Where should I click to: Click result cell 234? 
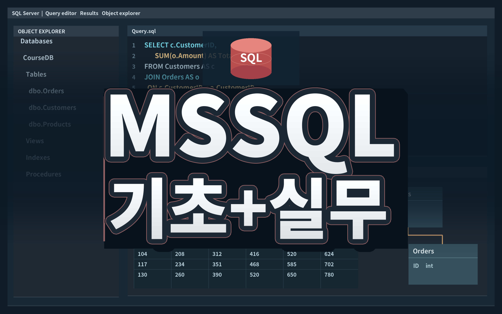pos(180,264)
